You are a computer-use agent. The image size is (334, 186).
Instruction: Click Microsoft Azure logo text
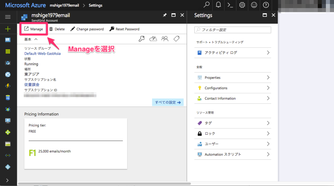(x=25, y=5)
